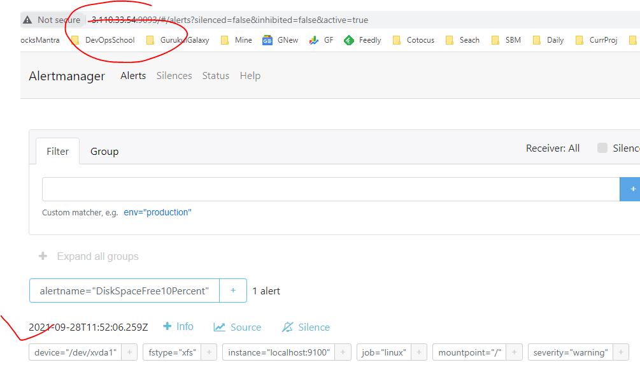Viewport: 640px width, 388px height.
Task: Click the Info plus icon
Action: point(167,327)
